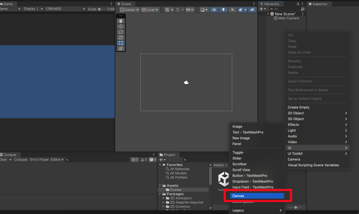359x214 pixels.
Task: Toggle scene audio mute button
Action: point(232,10)
